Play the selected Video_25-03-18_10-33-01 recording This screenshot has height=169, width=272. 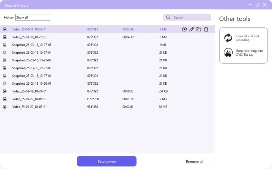pyautogui.click(x=184, y=29)
